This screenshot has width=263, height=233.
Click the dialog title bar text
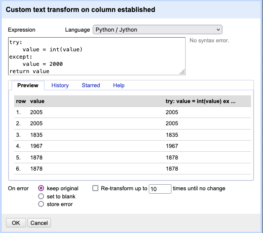[x=80, y=9]
